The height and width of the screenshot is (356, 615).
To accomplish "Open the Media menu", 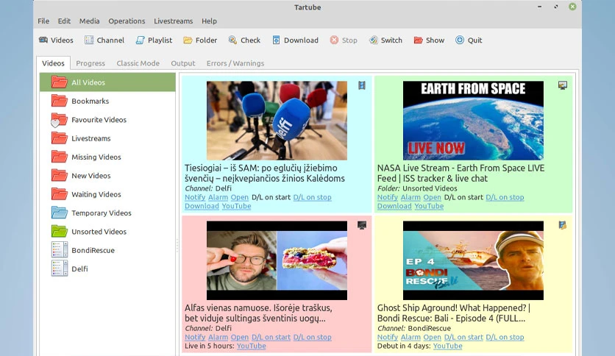I will [x=90, y=21].
